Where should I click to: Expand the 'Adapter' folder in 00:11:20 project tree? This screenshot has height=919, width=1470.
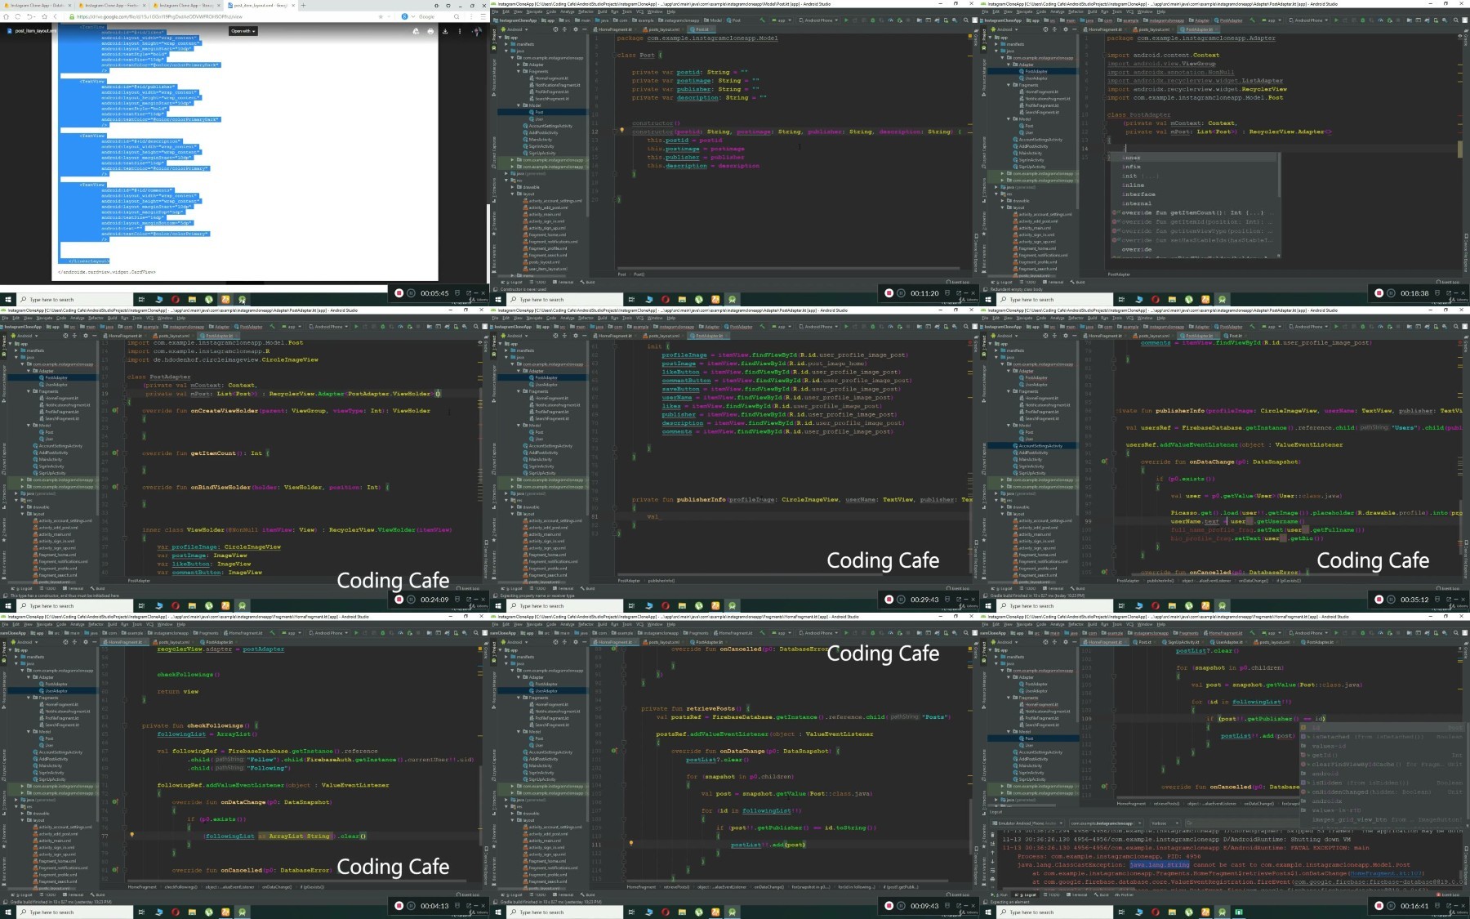tap(519, 65)
